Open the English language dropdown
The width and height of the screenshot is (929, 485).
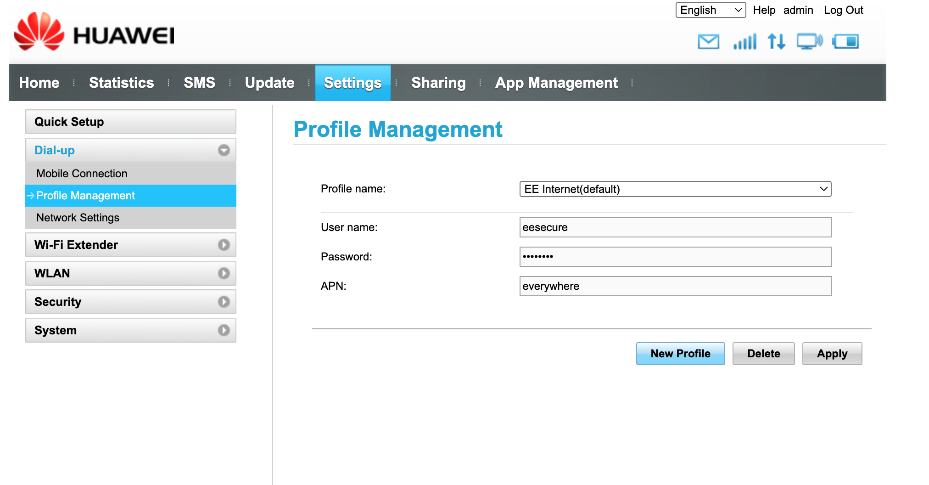[711, 10]
